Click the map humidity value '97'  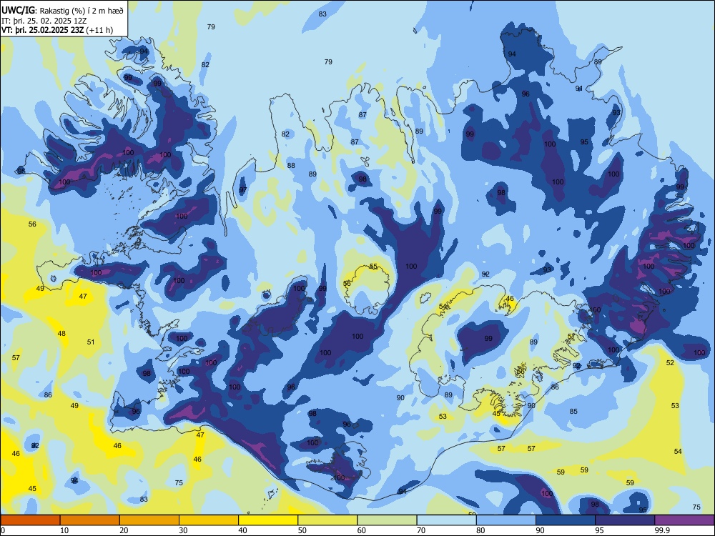[243, 190]
